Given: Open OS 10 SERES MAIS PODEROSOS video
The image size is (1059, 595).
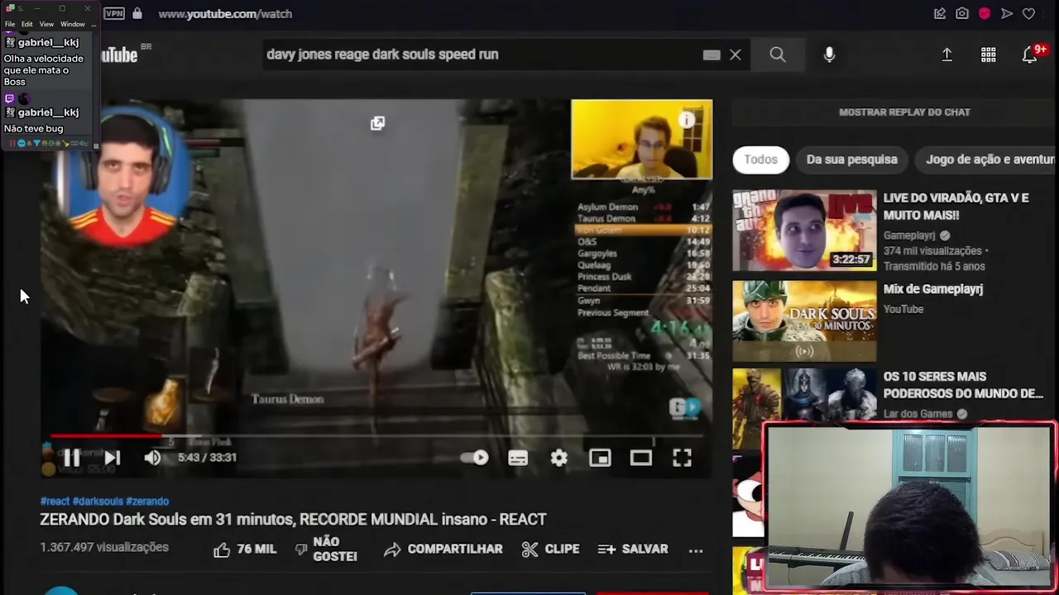Looking at the screenshot, I should [963, 385].
